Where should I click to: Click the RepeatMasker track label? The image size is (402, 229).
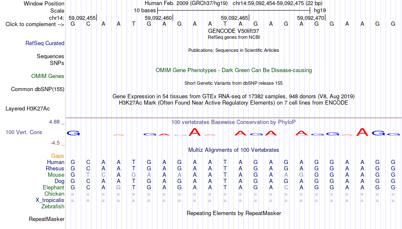47,219
